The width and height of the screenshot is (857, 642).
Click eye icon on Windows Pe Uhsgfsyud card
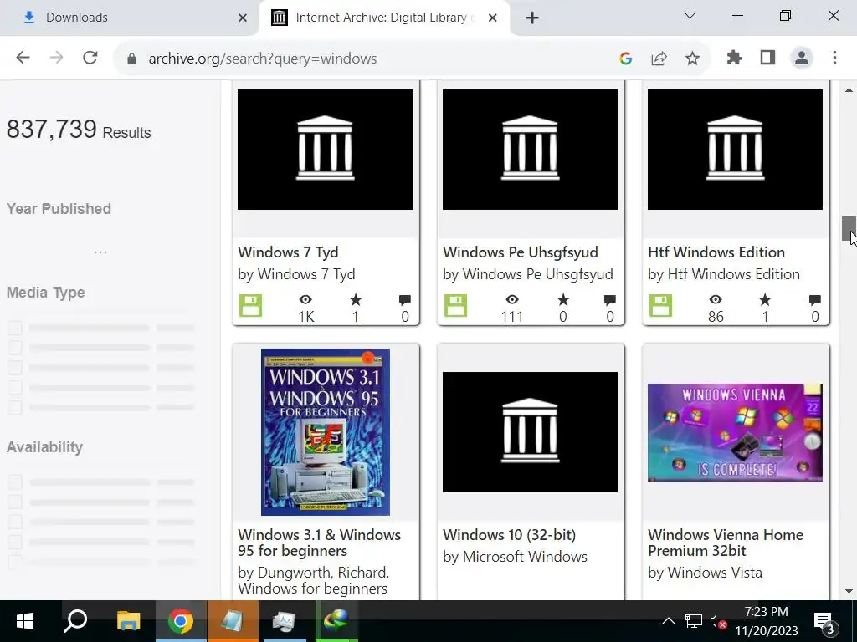[x=512, y=299]
